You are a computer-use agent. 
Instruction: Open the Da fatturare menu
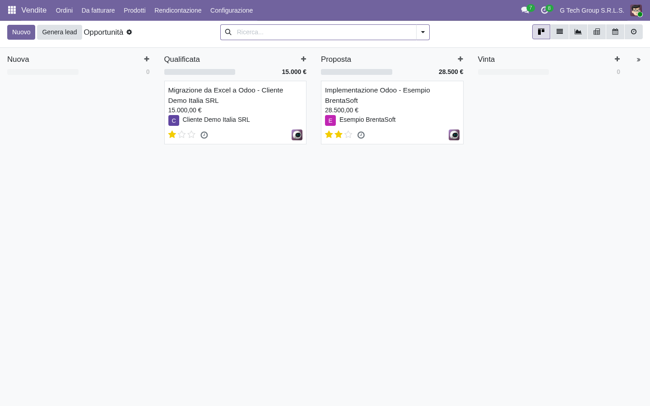[x=98, y=10]
